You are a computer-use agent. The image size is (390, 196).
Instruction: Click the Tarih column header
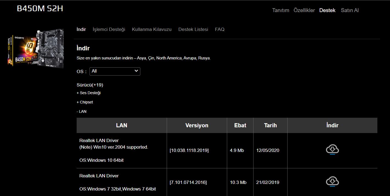(x=271, y=125)
